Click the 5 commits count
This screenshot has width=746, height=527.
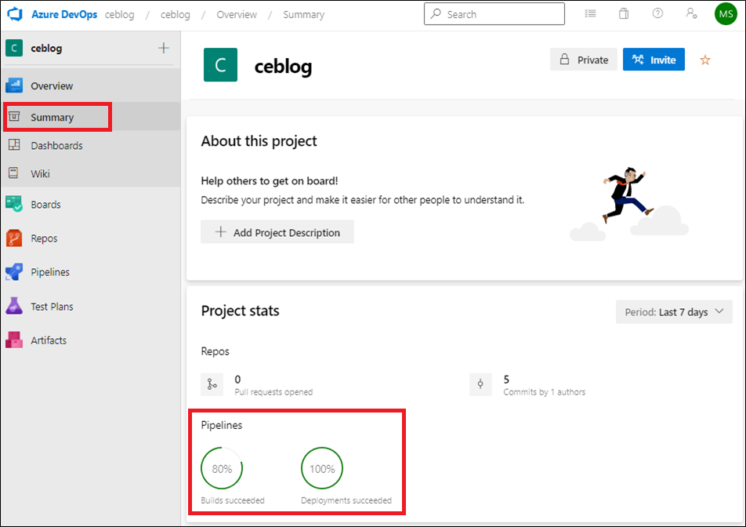[506, 379]
